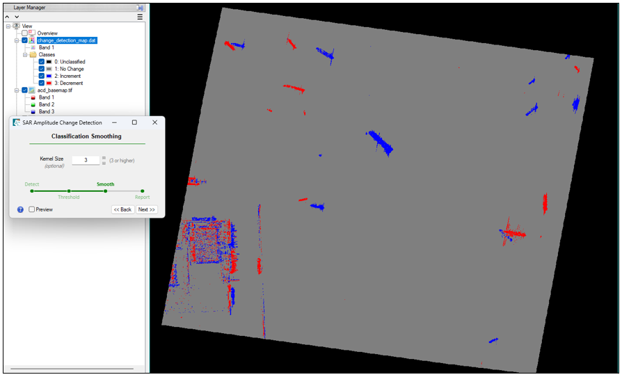Screen dimensions: 622x377
Task: Open the Layer Manager hamburger menu
Action: point(140,17)
